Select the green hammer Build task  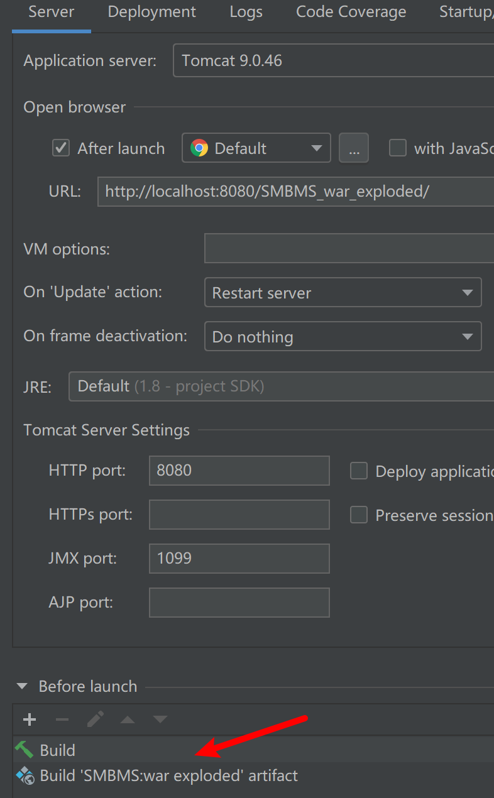pos(57,750)
